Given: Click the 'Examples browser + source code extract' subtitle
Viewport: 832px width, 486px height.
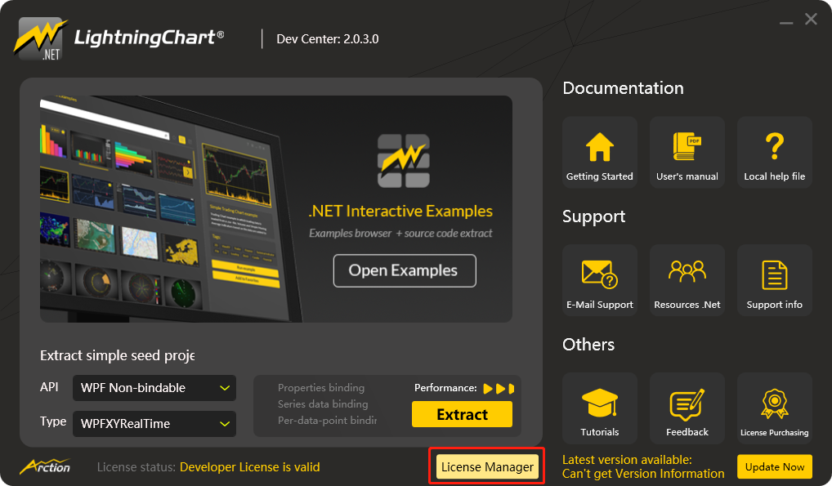Looking at the screenshot, I should tap(400, 234).
